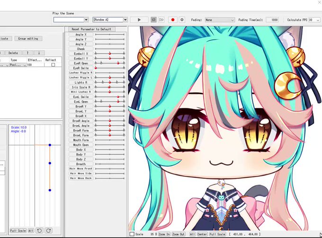The image size is (322, 238).
Task: Select the BrowL Angle parameter label
Action: [x=81, y=125]
